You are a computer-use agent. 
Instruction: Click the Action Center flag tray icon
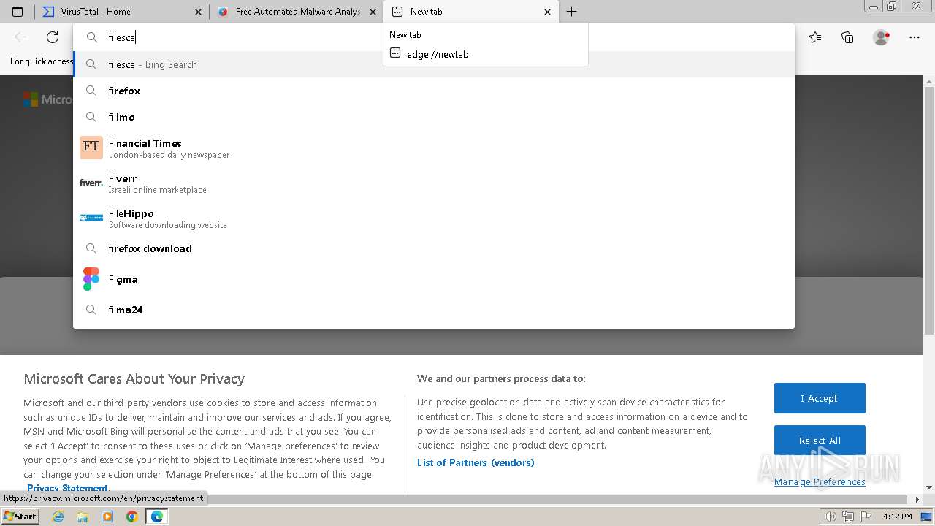point(865,517)
